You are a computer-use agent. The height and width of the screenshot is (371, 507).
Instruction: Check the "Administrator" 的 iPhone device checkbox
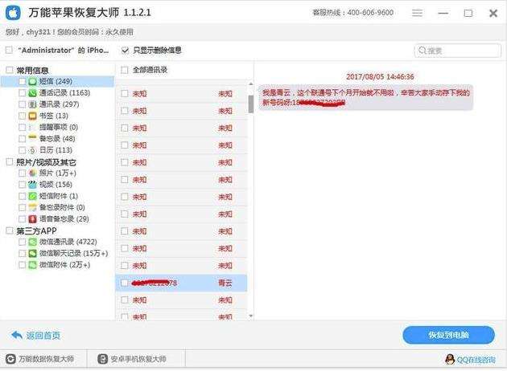coord(9,50)
